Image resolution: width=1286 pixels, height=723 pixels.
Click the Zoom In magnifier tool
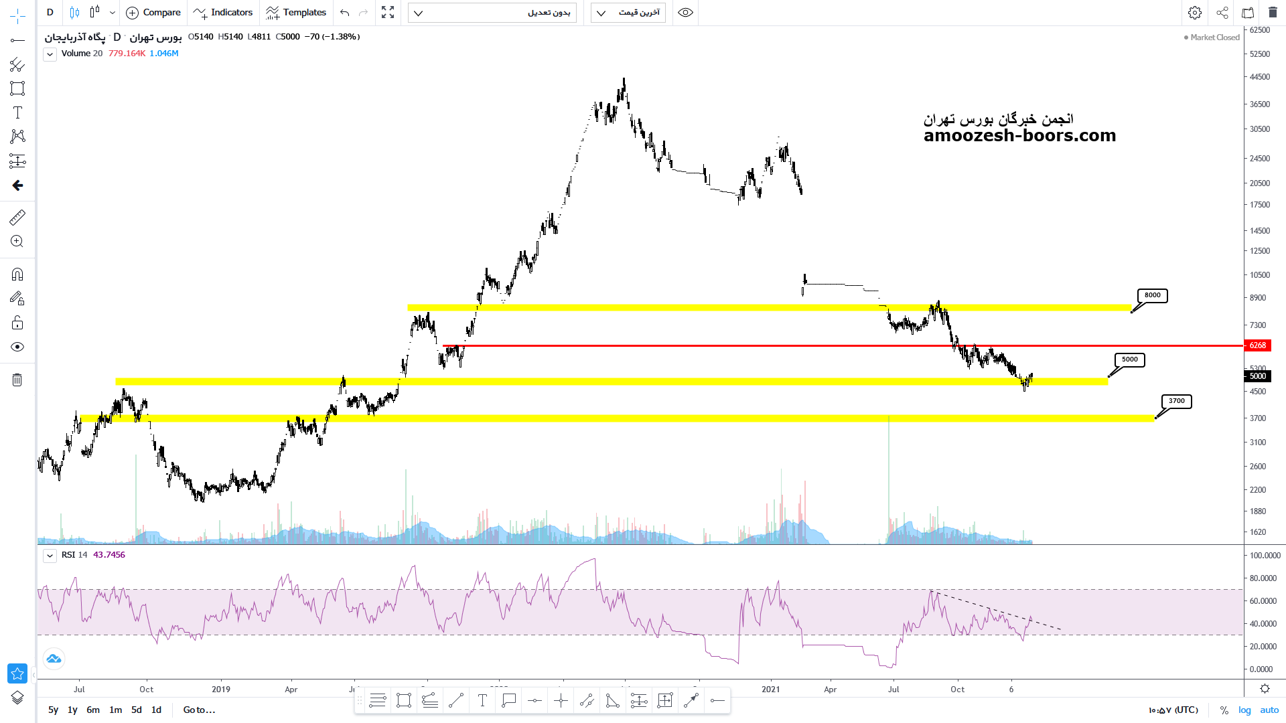17,242
